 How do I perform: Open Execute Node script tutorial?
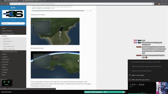click(9, 46)
